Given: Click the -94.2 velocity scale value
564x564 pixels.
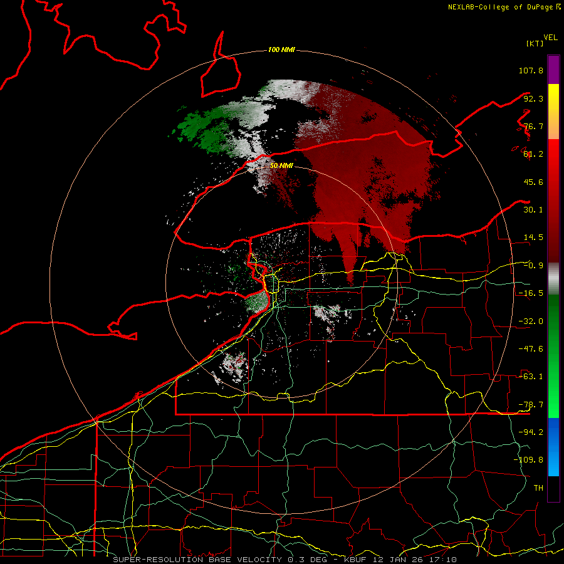Looking at the screenshot, I should click(531, 432).
